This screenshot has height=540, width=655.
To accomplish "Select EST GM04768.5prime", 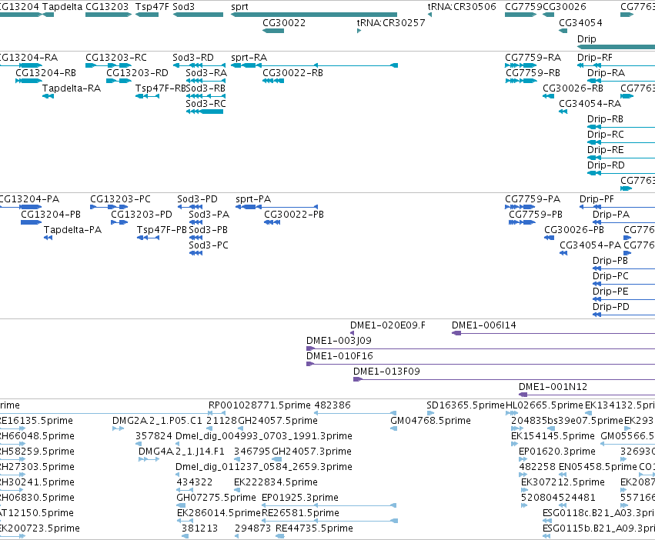I will [x=431, y=421].
